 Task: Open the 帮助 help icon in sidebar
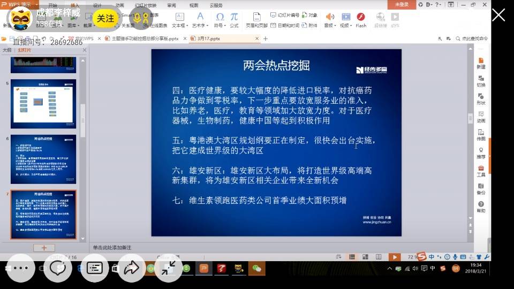click(x=481, y=207)
